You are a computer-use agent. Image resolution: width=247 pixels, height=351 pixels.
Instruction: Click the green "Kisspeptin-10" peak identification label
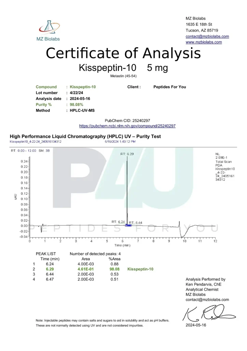point(140,269)
